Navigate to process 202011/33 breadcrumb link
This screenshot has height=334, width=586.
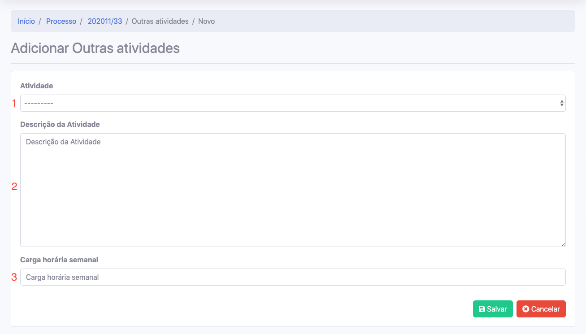[x=105, y=21]
